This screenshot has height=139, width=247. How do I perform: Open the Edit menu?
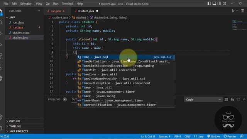pos(14,3)
